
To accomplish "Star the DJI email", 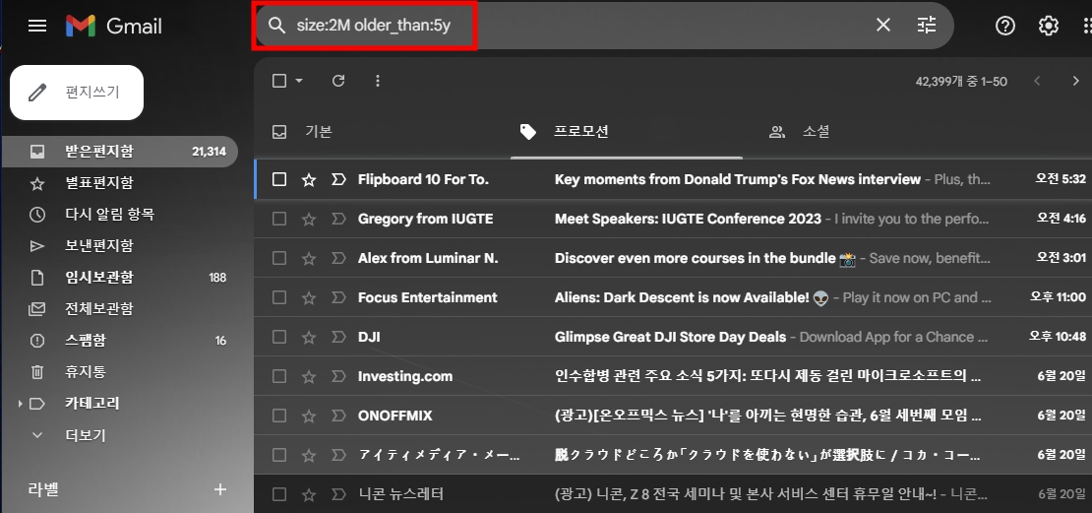I will (x=309, y=337).
